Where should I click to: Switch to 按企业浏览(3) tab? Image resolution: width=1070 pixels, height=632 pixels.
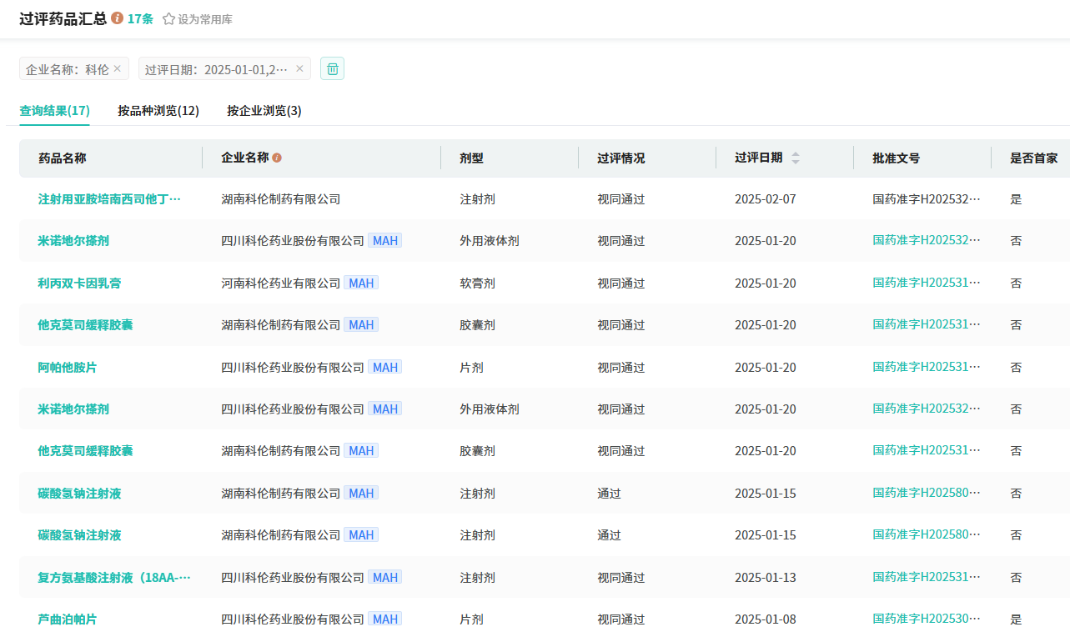pos(264,110)
